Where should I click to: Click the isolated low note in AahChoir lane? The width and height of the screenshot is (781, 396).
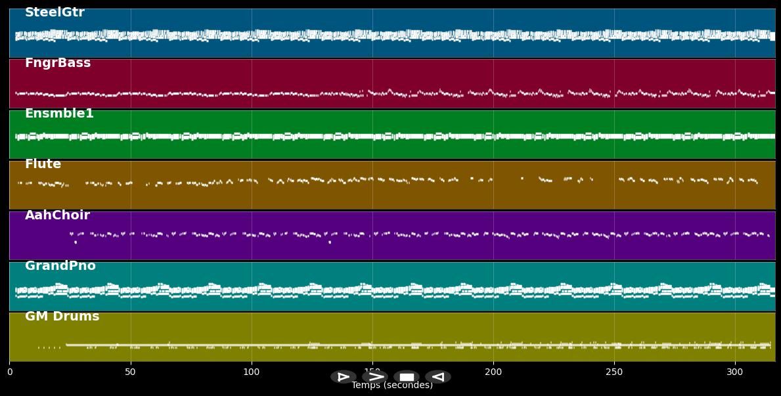[x=76, y=242]
